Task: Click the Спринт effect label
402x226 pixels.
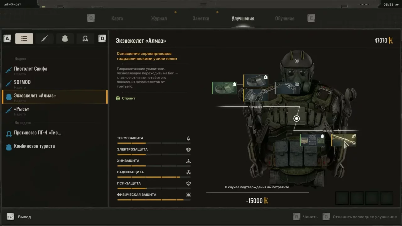Action: pyautogui.click(x=125, y=98)
